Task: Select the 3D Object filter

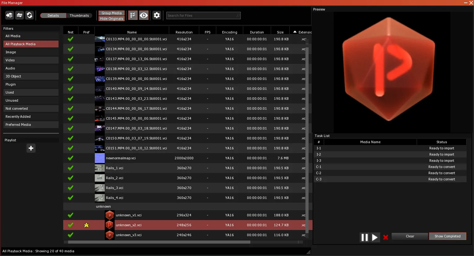Action: pyautogui.click(x=31, y=76)
